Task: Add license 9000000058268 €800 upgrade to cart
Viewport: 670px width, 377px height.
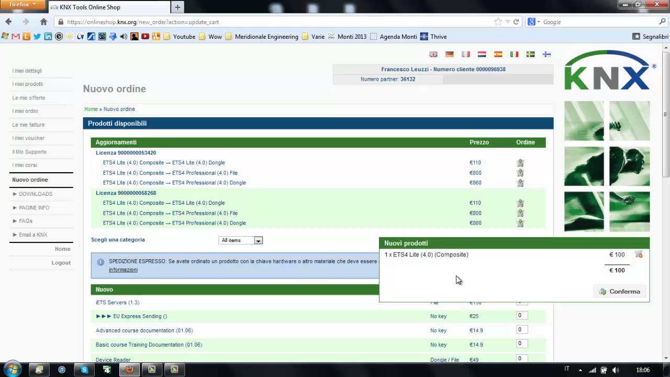Action: tap(520, 213)
